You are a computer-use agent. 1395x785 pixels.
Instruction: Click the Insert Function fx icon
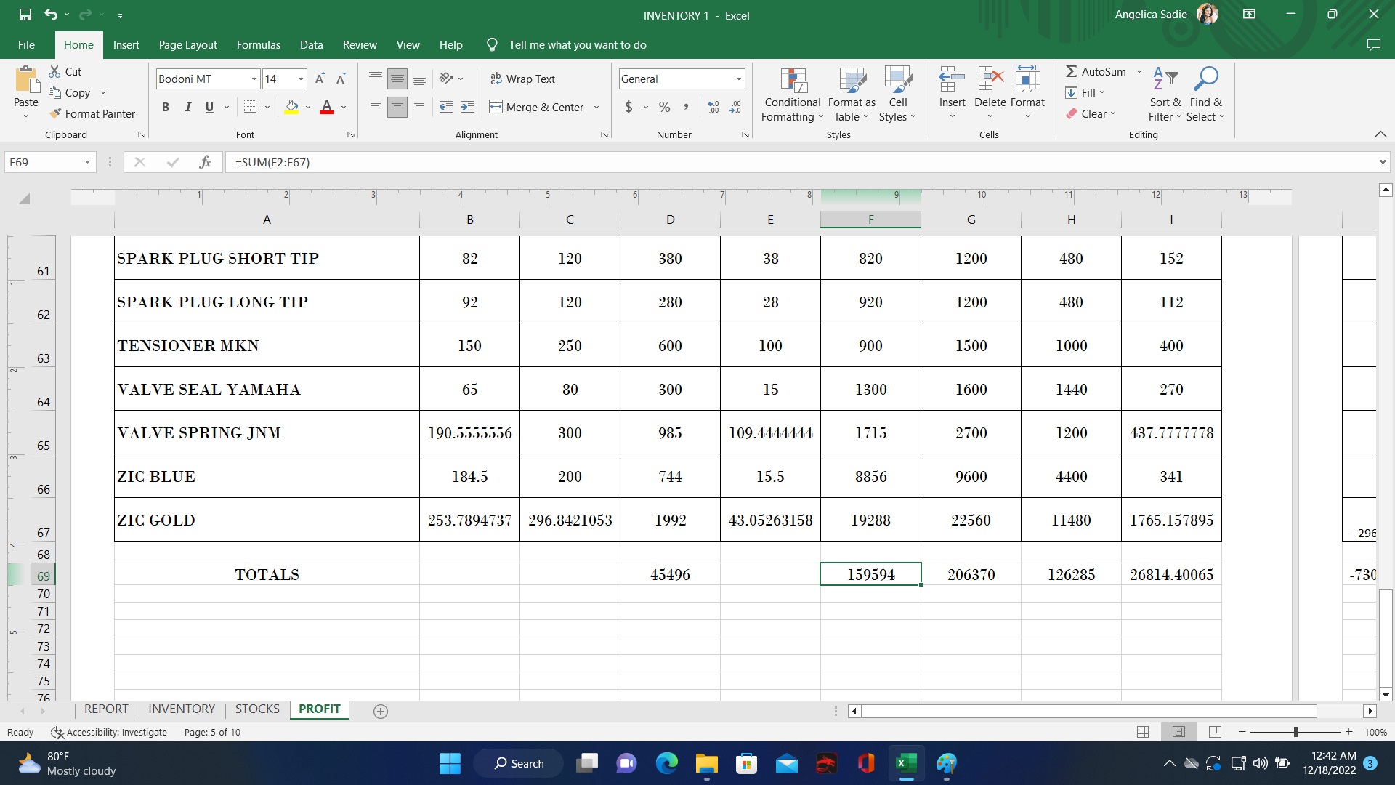205,162
